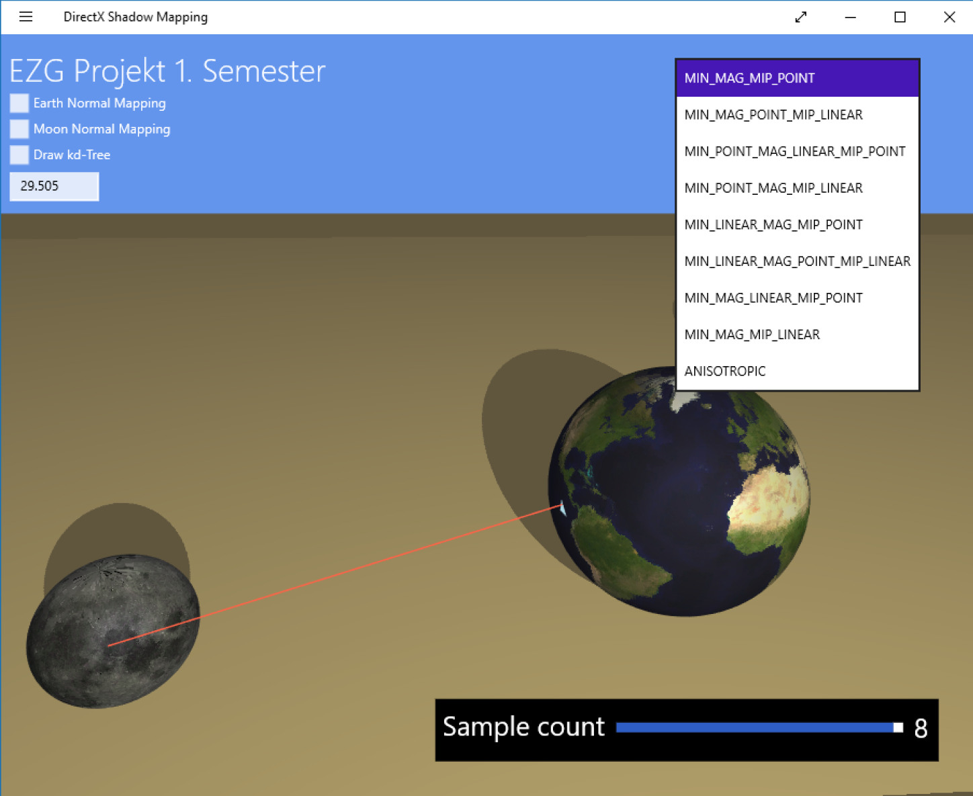The width and height of the screenshot is (973, 796).
Task: Select MIN_MAG_MIP_LINEAR filter option
Action: click(x=797, y=335)
